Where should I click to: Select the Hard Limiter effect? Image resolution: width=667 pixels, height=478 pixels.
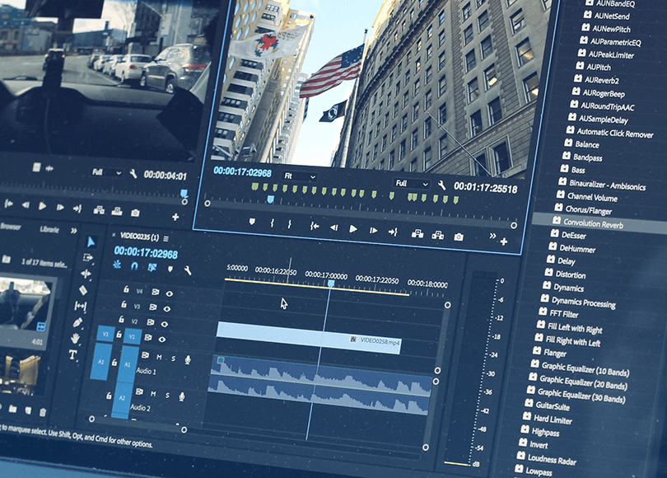pyautogui.click(x=553, y=419)
